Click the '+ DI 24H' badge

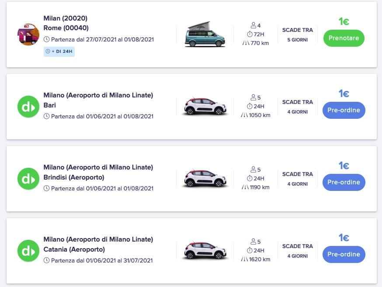click(x=59, y=52)
